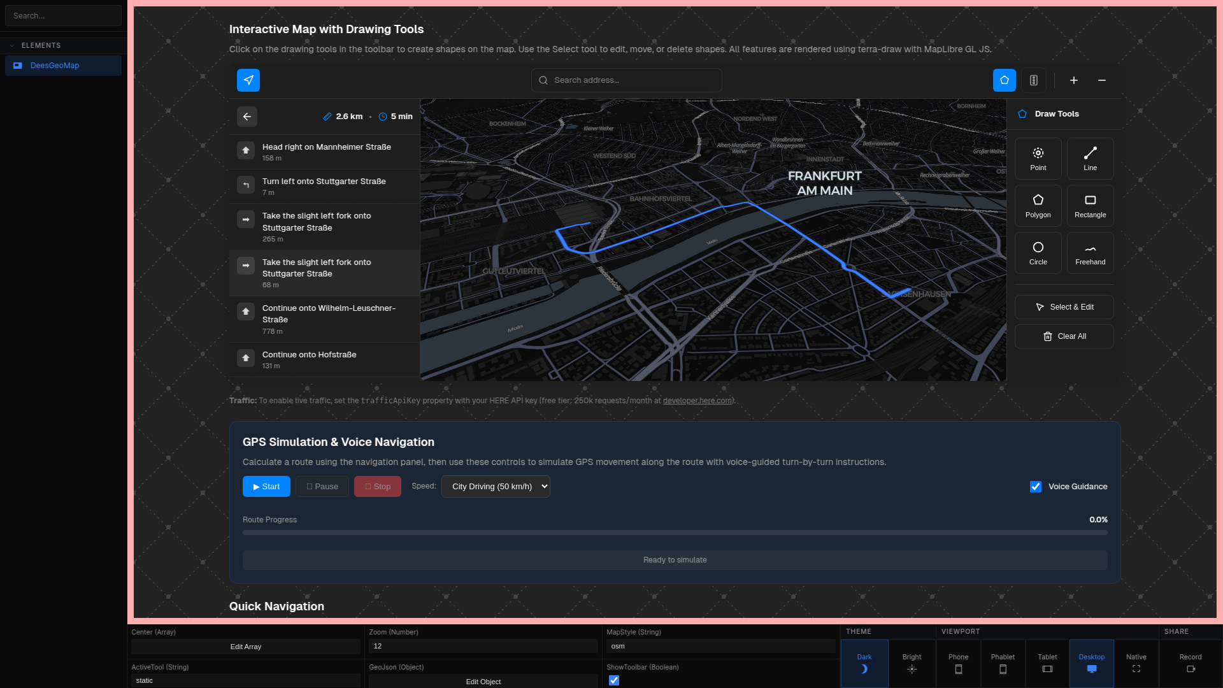Activate the Circle draw tool
This screenshot has width=1223, height=688.
pos(1038,253)
